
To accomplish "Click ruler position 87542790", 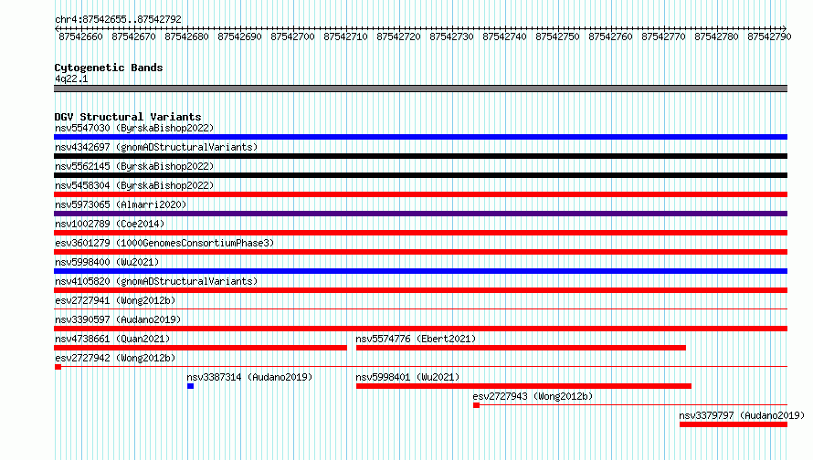I will point(769,37).
